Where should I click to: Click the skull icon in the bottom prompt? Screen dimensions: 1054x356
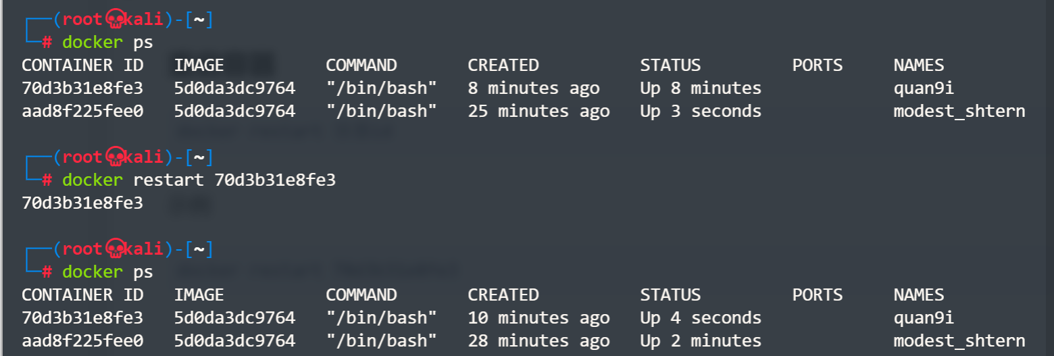(x=113, y=250)
